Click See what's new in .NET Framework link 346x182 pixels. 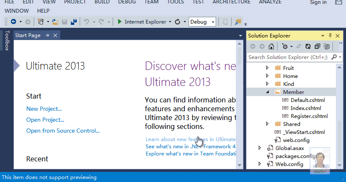coord(190,147)
